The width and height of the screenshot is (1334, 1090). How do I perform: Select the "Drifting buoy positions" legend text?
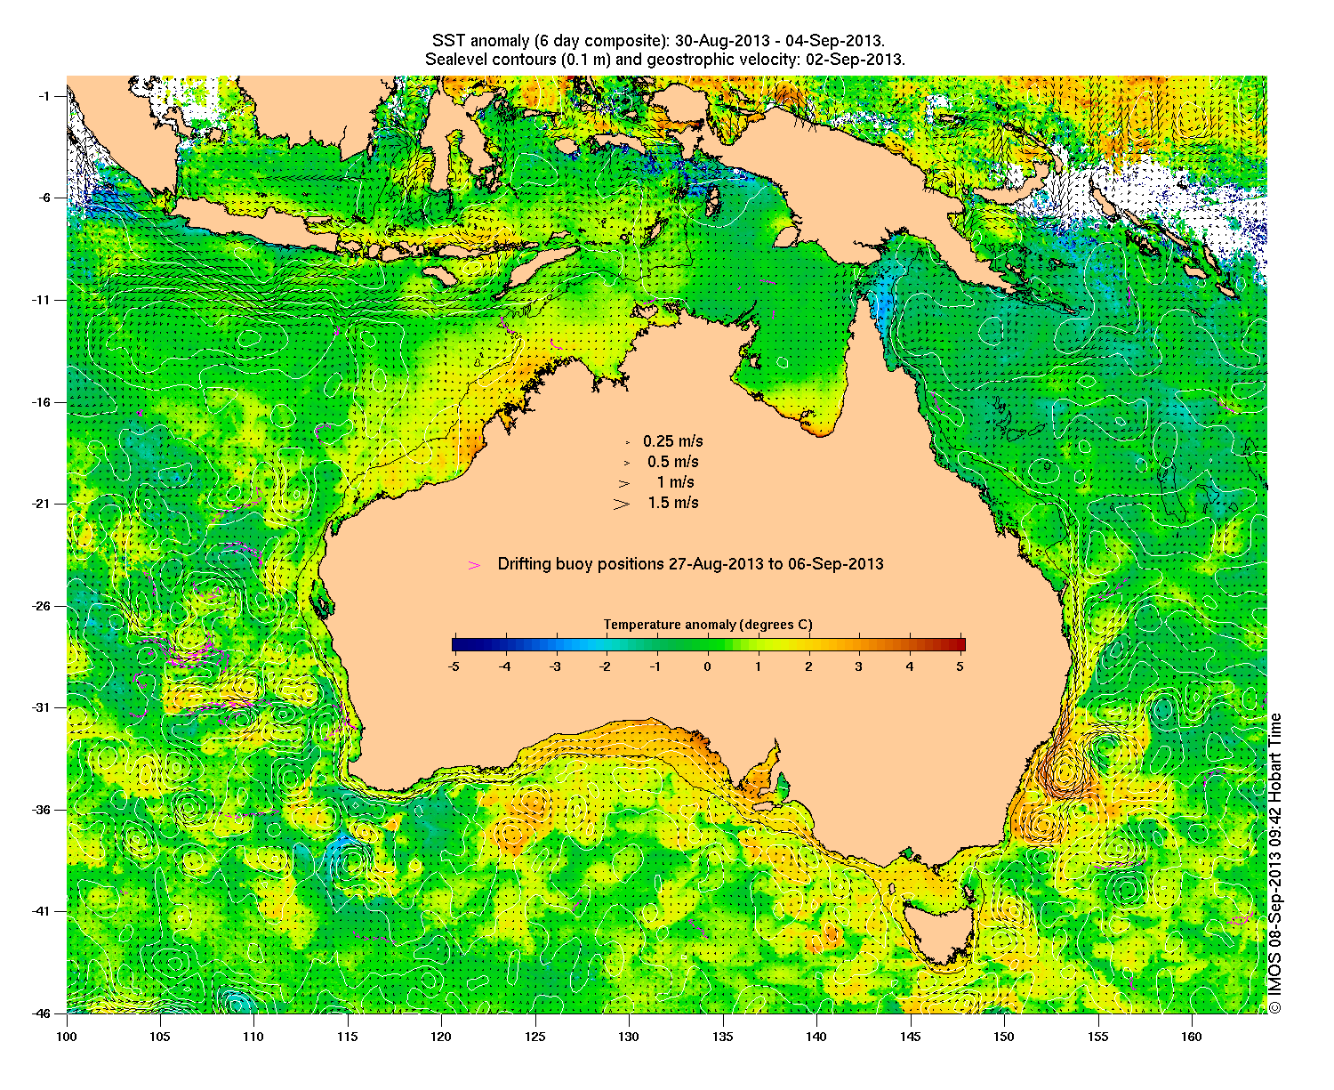[x=691, y=564]
